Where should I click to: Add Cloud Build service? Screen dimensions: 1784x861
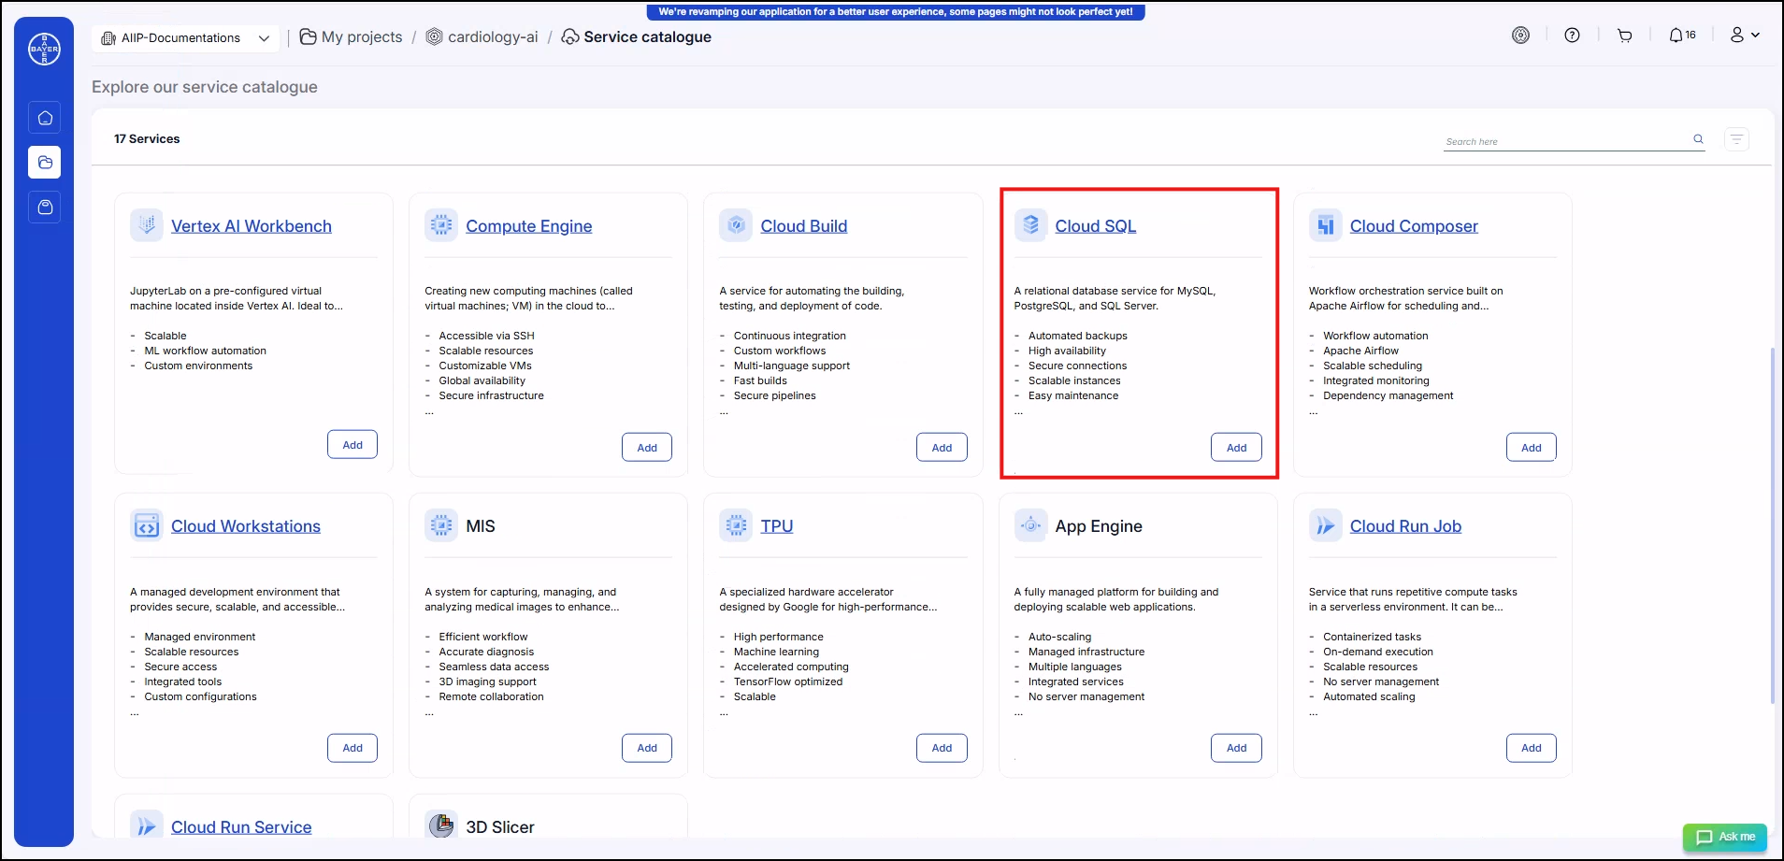942,448
